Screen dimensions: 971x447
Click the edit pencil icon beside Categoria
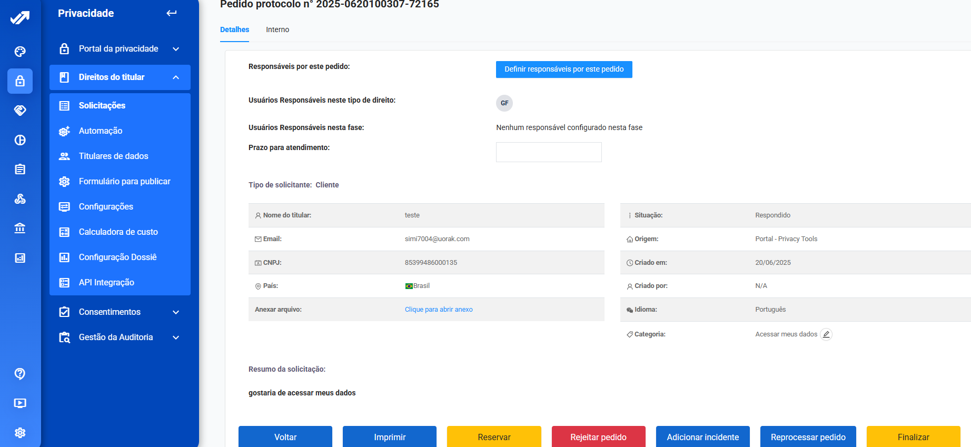click(826, 334)
